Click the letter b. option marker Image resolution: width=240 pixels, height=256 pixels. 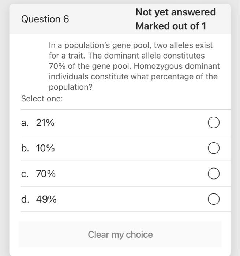25,148
